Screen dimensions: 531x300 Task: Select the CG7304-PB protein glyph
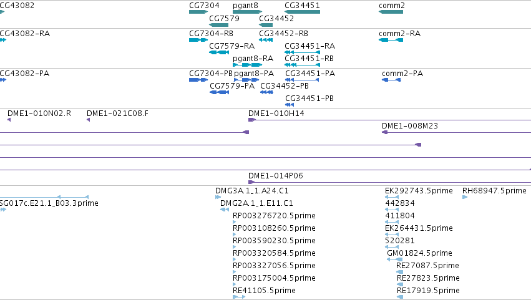(x=198, y=80)
